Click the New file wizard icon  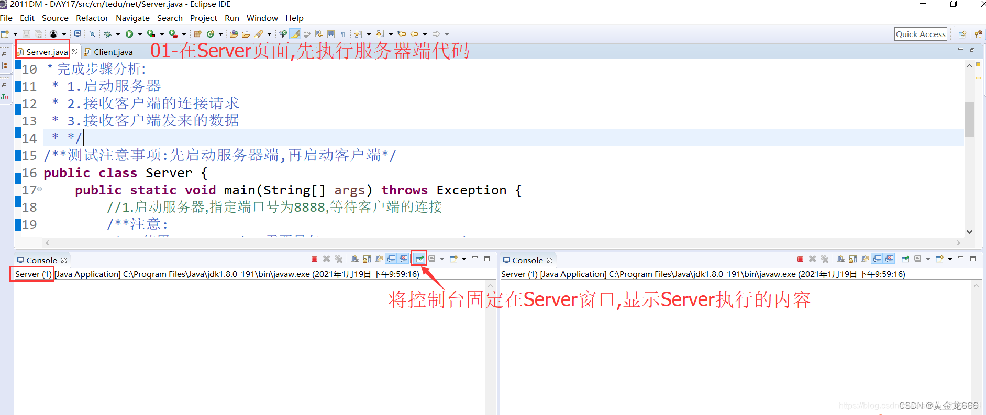pyautogui.click(x=5, y=34)
